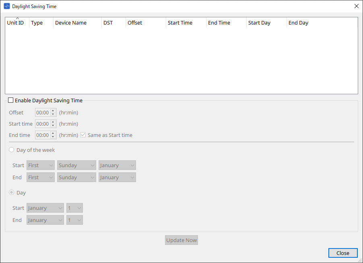Open Day section Start month dropdown
Screen dimensions: 363x263
point(45,208)
